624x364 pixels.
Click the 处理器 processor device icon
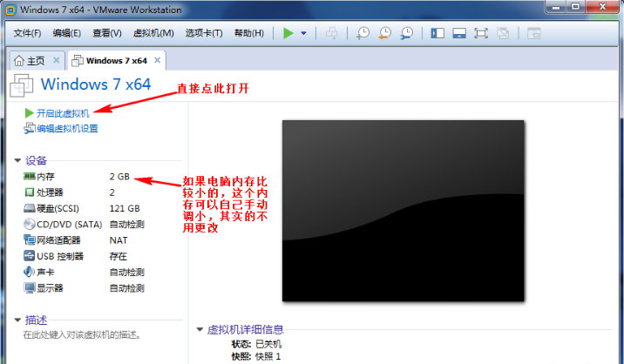[30, 192]
